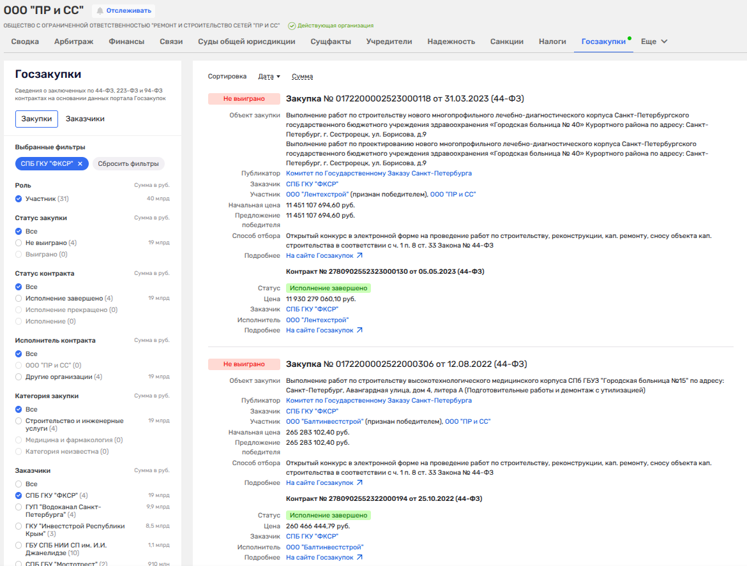This screenshot has width=747, height=566.
Task: Sort purchases by Сумма
Action: [302, 77]
